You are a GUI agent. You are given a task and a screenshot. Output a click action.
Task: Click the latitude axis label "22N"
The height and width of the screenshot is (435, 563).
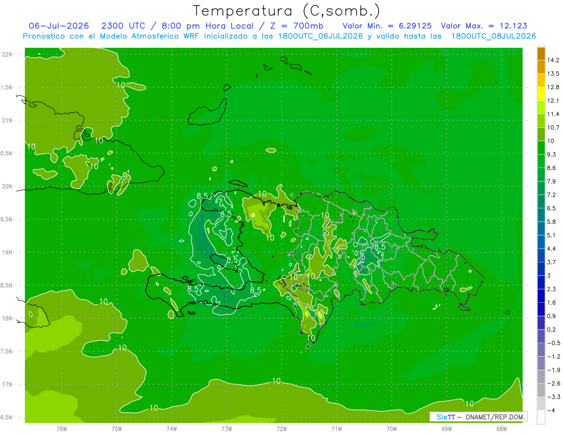click(8, 54)
